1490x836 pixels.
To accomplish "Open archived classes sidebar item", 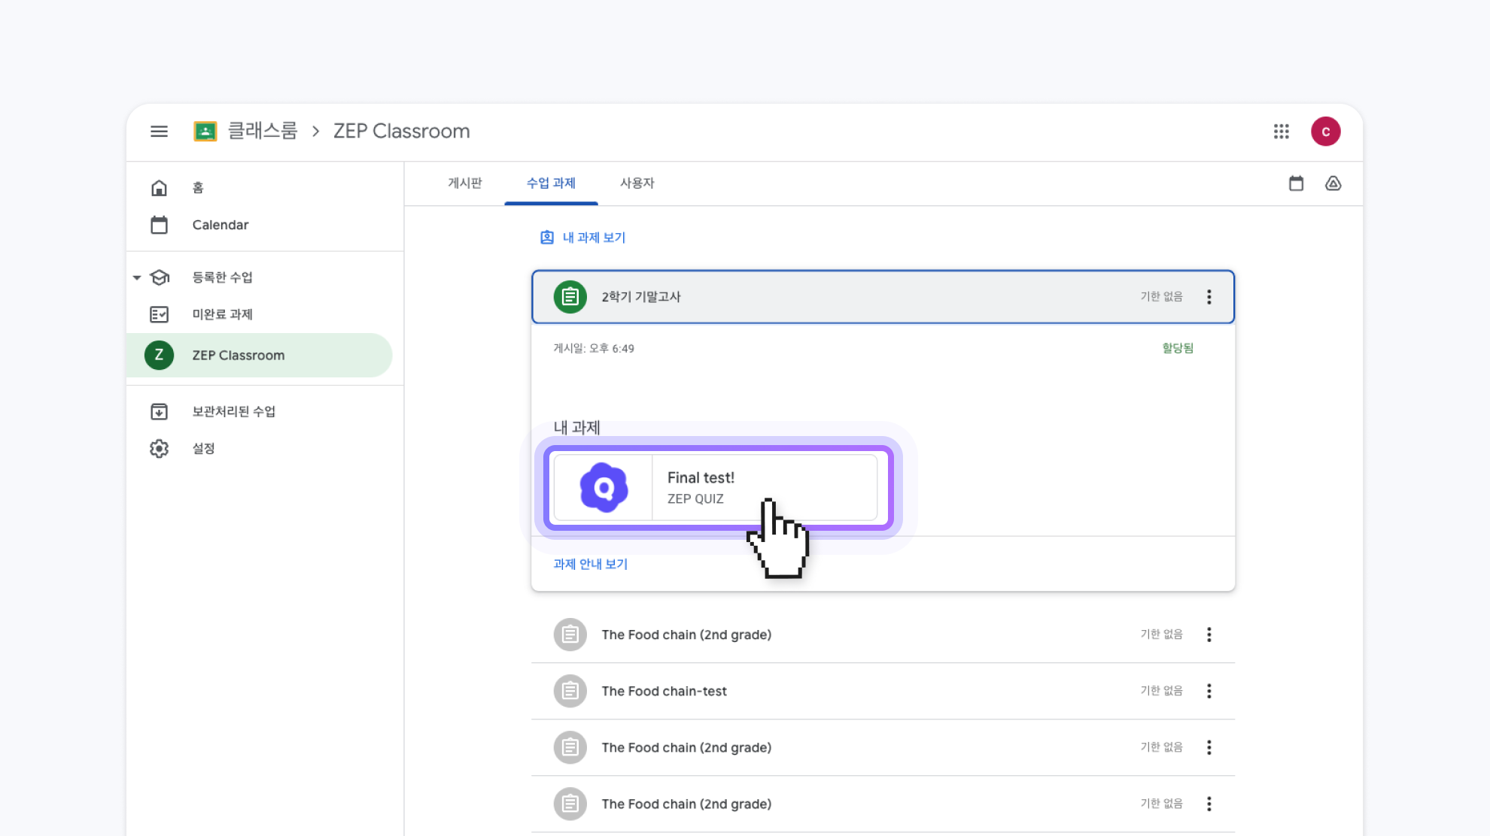I will (233, 411).
